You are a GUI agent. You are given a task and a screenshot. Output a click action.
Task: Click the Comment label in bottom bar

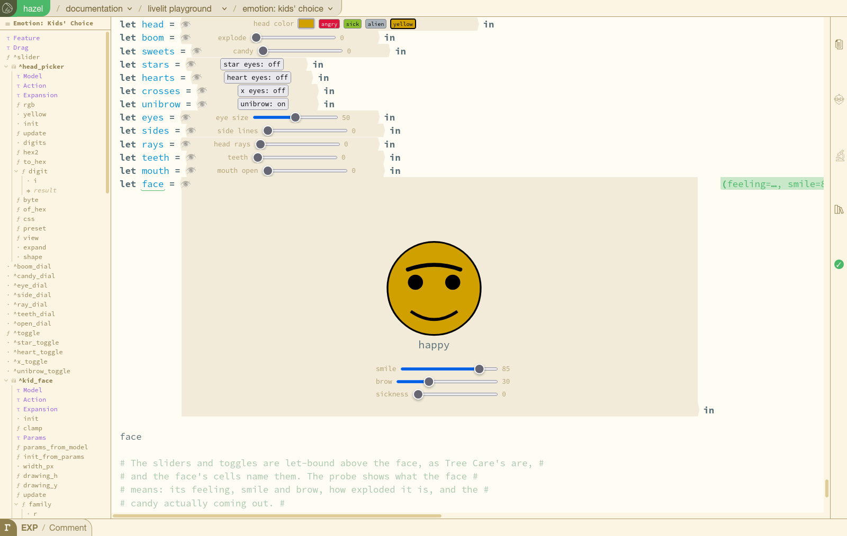click(x=68, y=528)
